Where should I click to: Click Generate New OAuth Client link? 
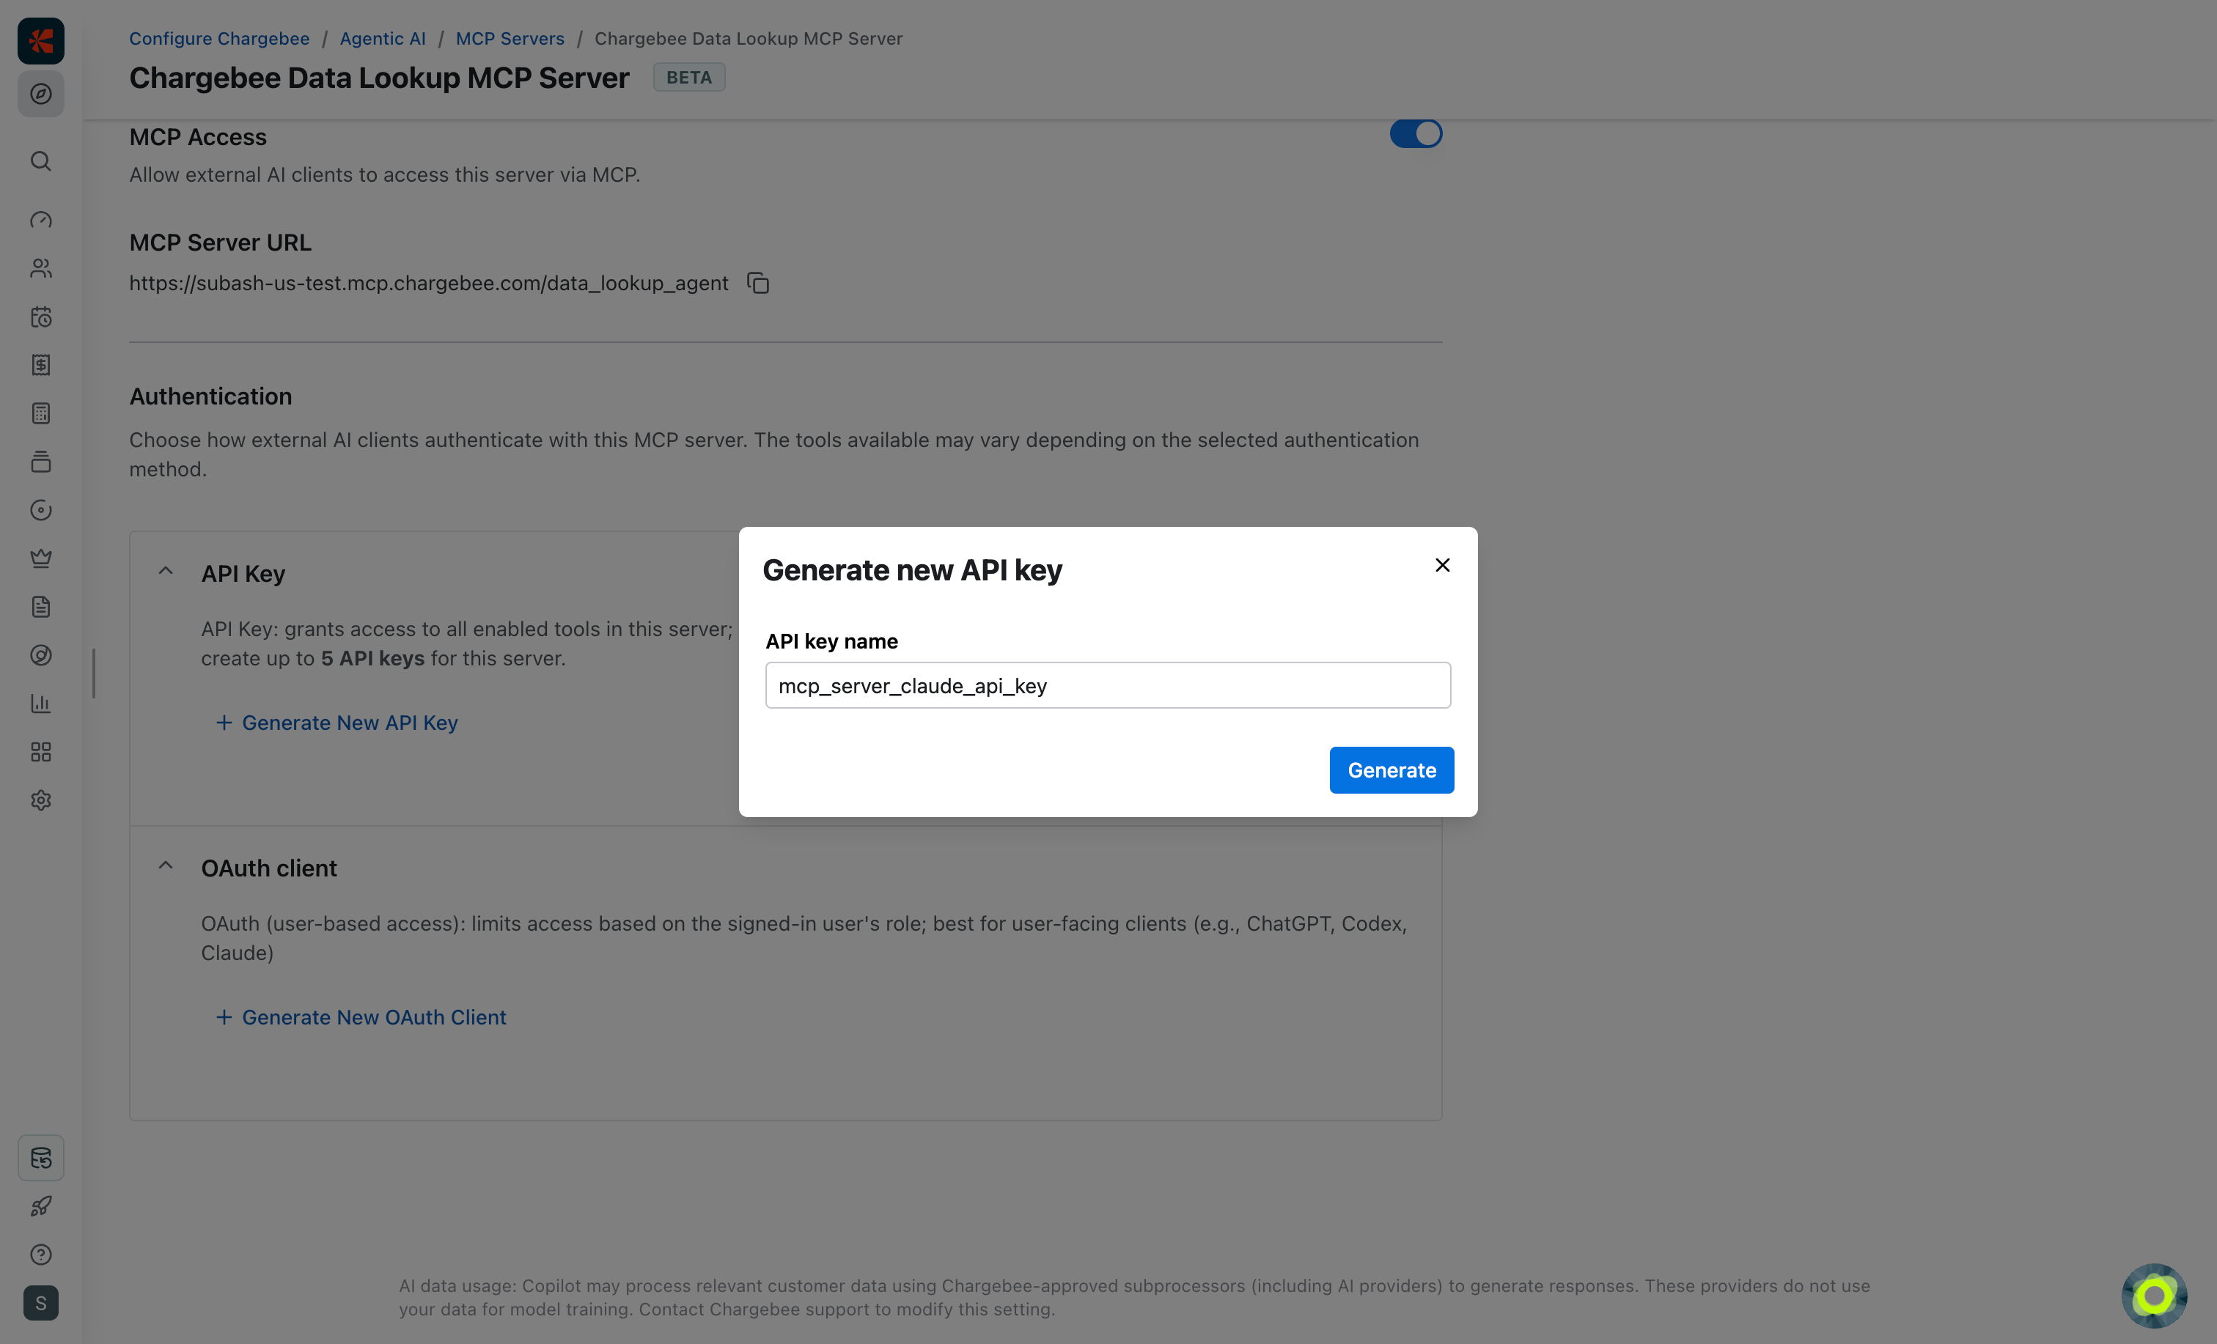[361, 1017]
